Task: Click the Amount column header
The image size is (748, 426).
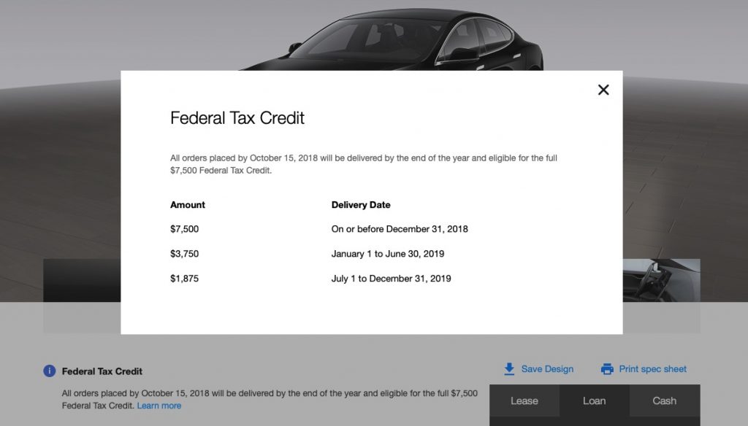Action: pyautogui.click(x=188, y=205)
